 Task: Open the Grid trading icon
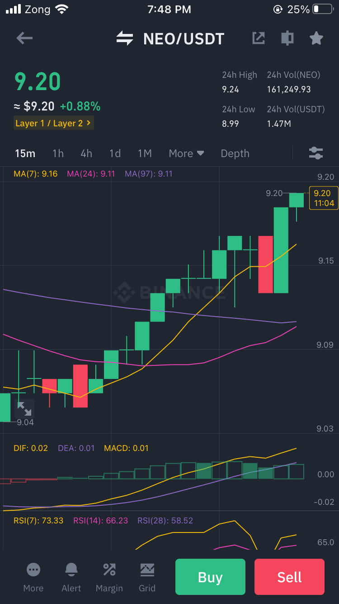[147, 570]
